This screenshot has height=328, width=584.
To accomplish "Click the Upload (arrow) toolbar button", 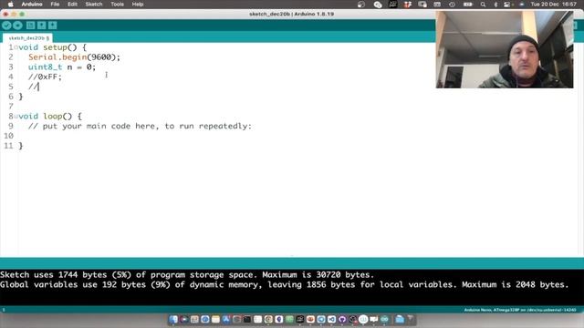I will [17, 26].
